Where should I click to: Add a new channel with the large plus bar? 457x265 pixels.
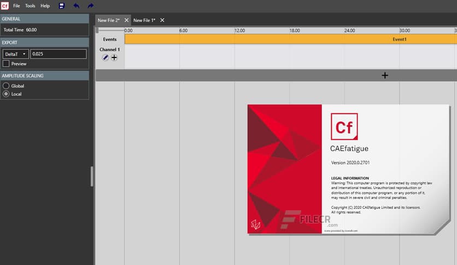point(384,76)
